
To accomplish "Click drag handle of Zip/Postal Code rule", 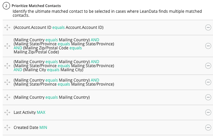I will click(7, 46).
